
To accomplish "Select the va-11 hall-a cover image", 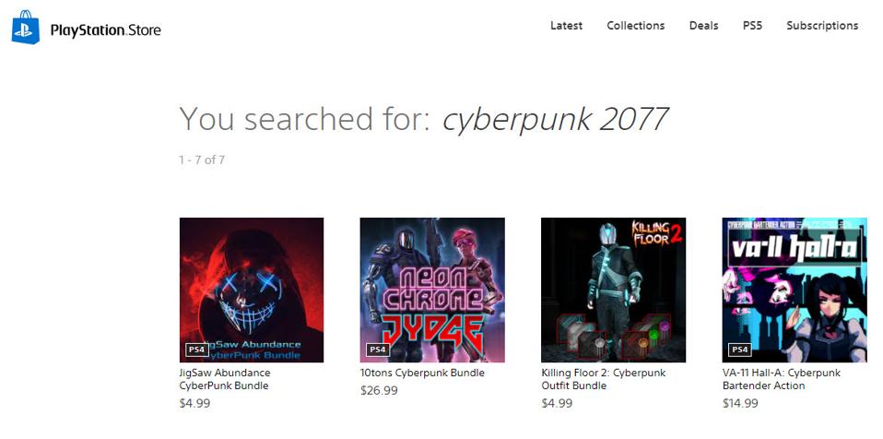I will pos(795,291).
